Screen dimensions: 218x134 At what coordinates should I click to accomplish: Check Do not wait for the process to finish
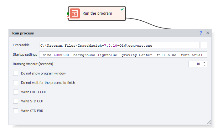point(16,83)
